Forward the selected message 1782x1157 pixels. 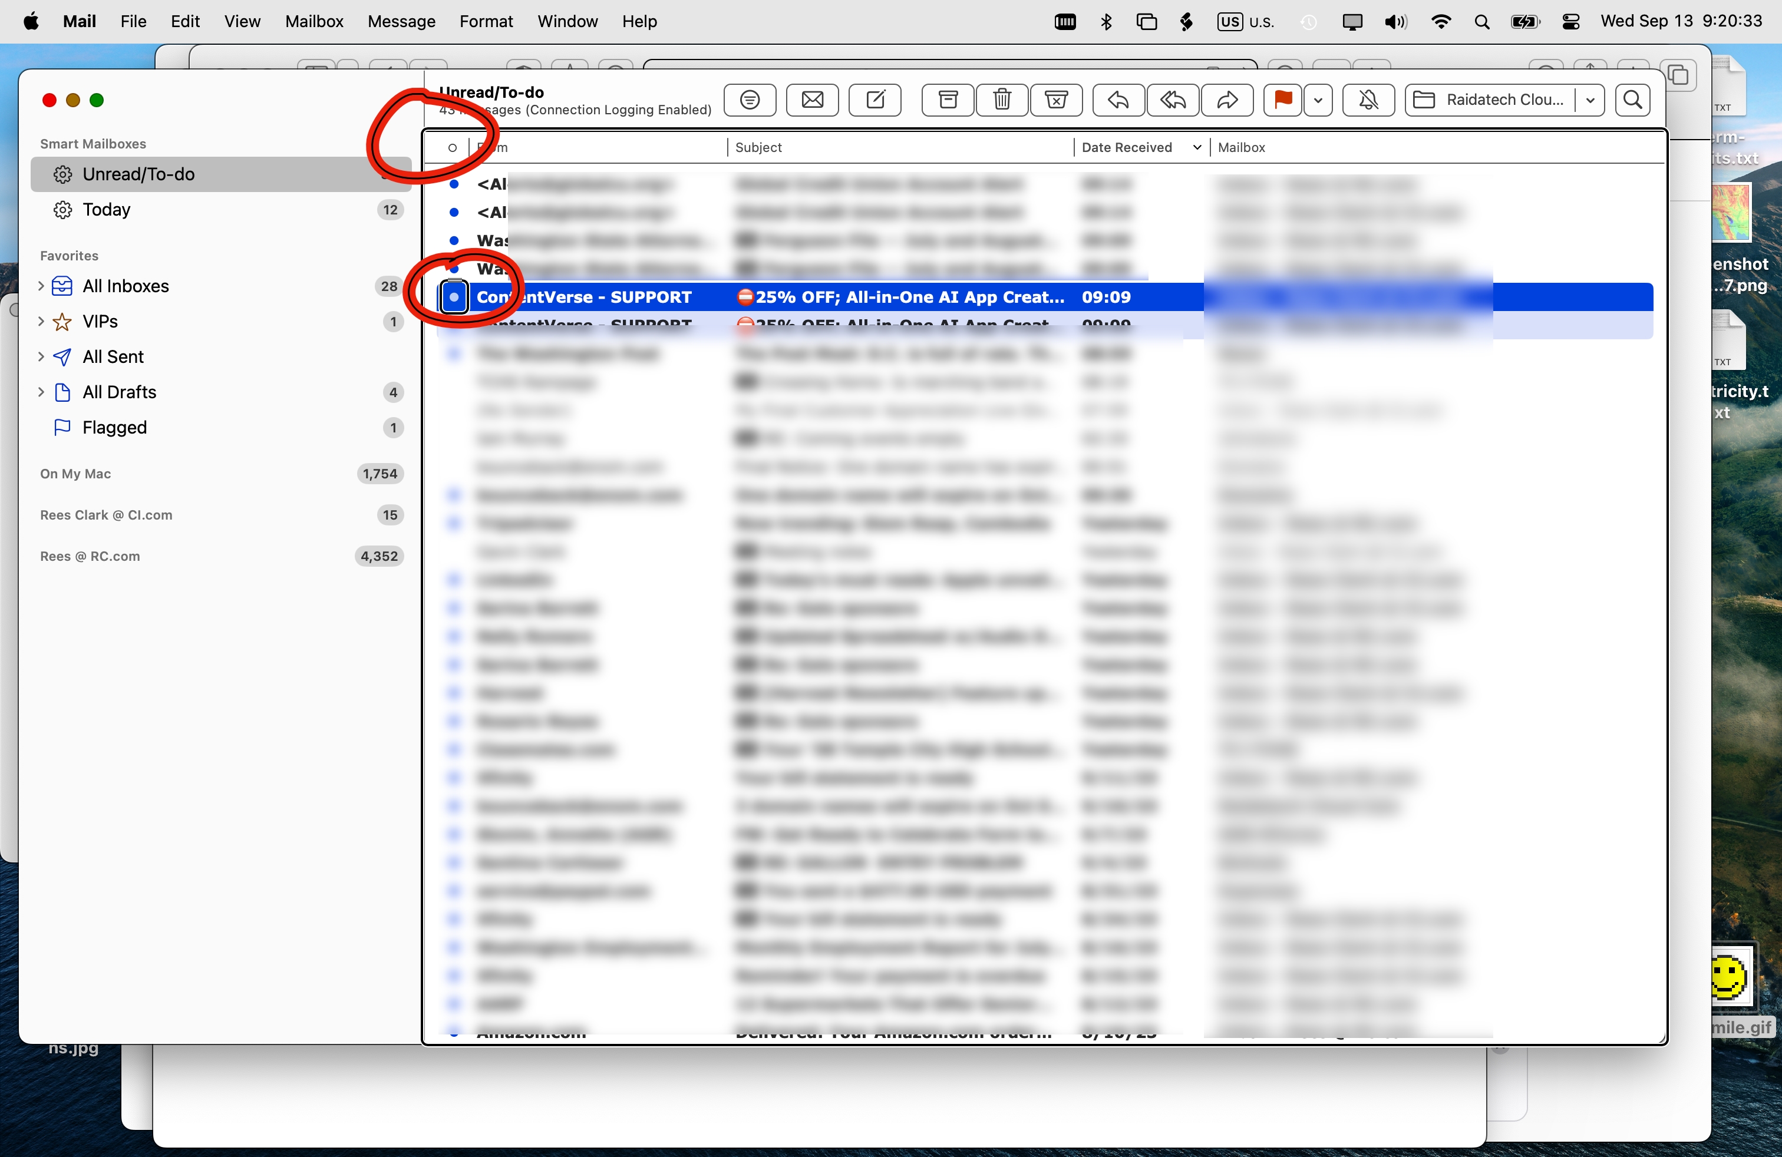click(1227, 100)
